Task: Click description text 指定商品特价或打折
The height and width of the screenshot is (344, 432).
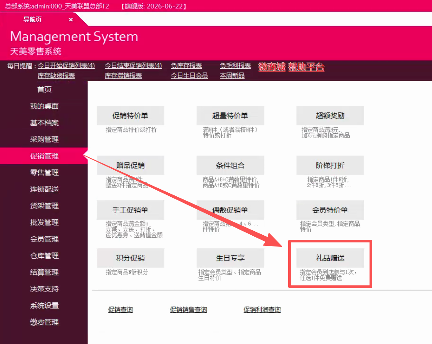Action: pyautogui.click(x=131, y=130)
